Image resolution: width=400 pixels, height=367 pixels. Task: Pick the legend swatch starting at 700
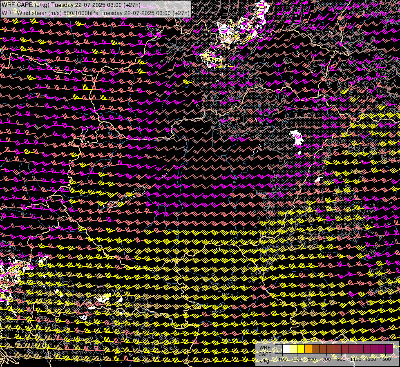331,349
